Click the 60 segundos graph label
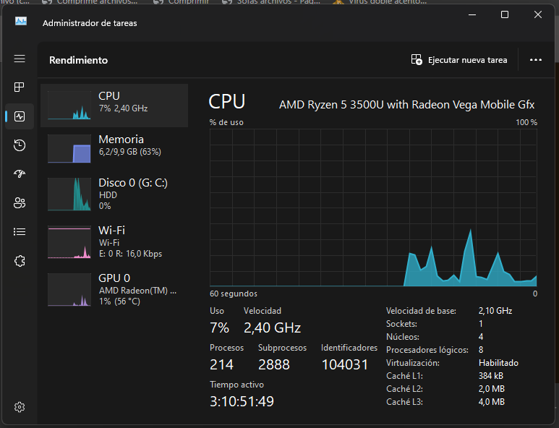The image size is (559, 428). pyautogui.click(x=234, y=294)
